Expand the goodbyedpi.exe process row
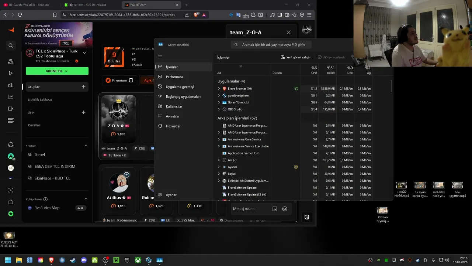The width and height of the screenshot is (472, 266). [x=219, y=95]
